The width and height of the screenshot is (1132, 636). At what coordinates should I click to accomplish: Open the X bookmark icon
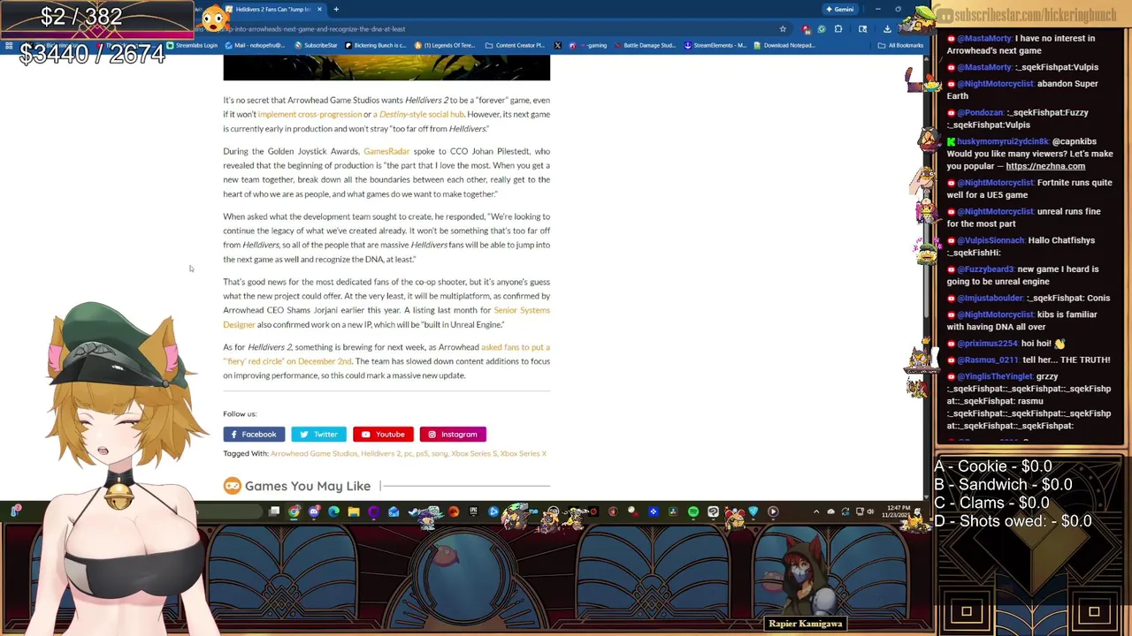(x=557, y=45)
